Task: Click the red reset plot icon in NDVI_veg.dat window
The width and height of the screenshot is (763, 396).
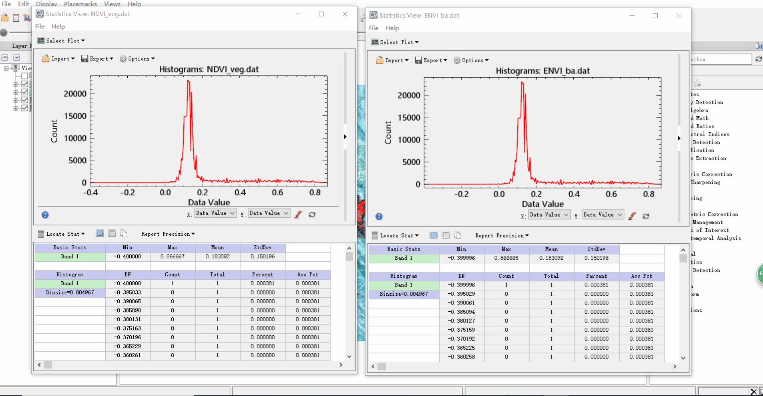Action: tap(298, 215)
